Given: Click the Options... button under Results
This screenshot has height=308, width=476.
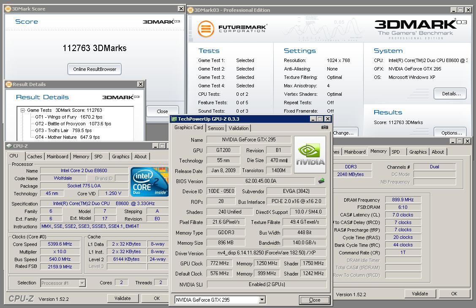Looking at the screenshot, I should (451, 133).
